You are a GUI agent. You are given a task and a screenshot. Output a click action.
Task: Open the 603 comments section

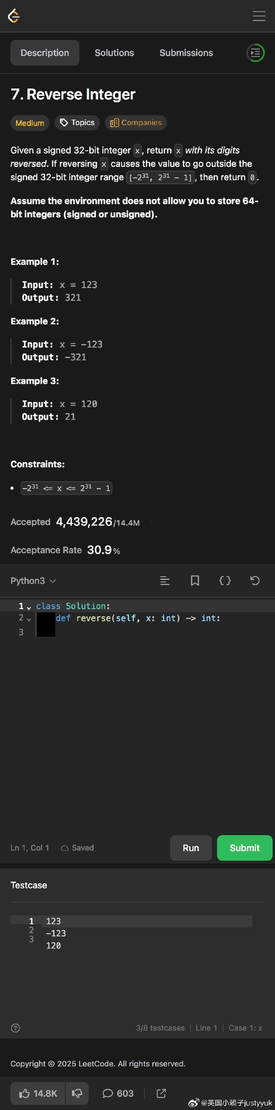point(118,1093)
